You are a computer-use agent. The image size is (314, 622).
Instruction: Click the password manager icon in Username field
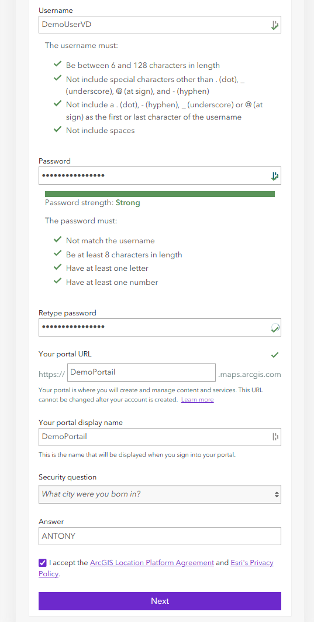coord(275,25)
